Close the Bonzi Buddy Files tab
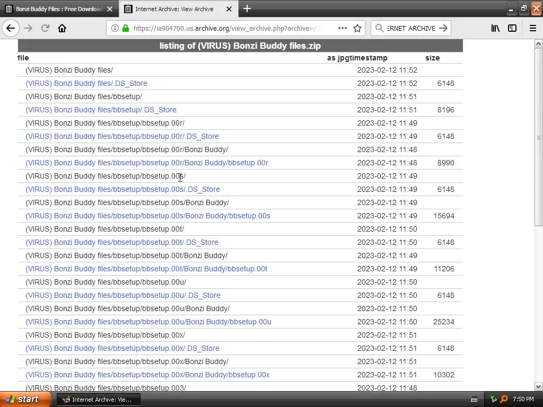Image resolution: width=543 pixels, height=407 pixels. [110, 9]
